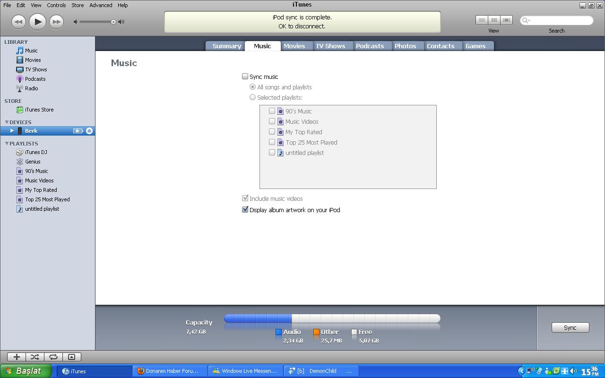Click the volume slider knob

[113, 22]
